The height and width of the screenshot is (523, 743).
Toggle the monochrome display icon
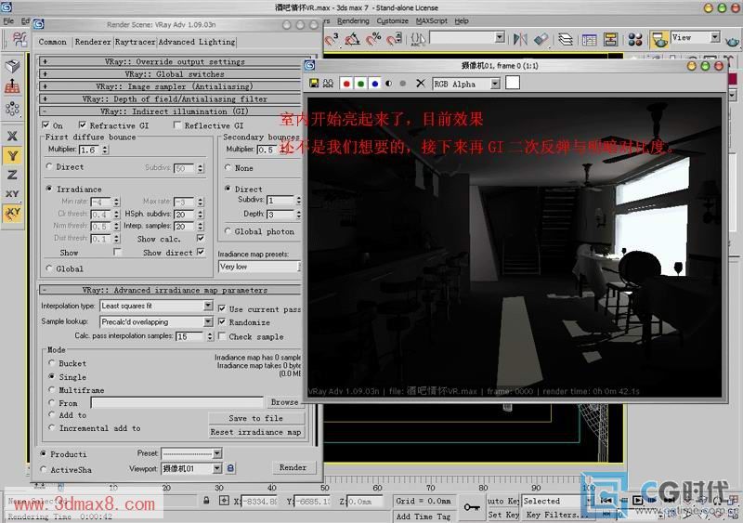coord(403,84)
